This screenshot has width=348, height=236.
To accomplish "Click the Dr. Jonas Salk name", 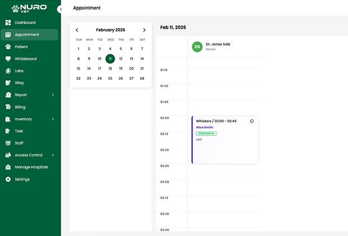I will 218,44.
